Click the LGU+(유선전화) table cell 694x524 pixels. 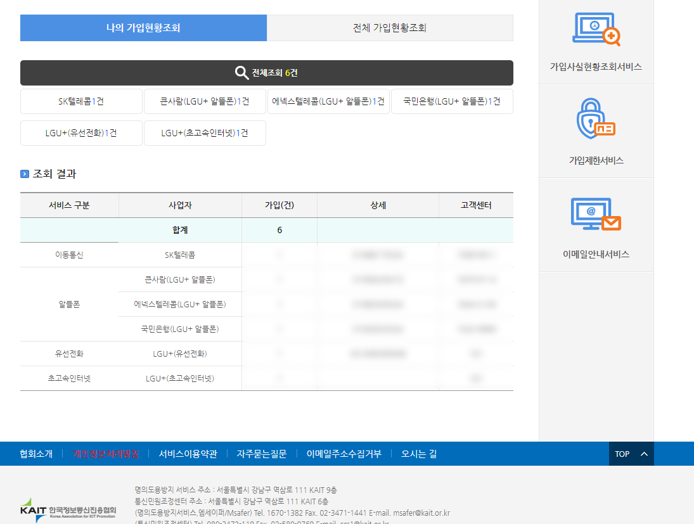click(180, 354)
